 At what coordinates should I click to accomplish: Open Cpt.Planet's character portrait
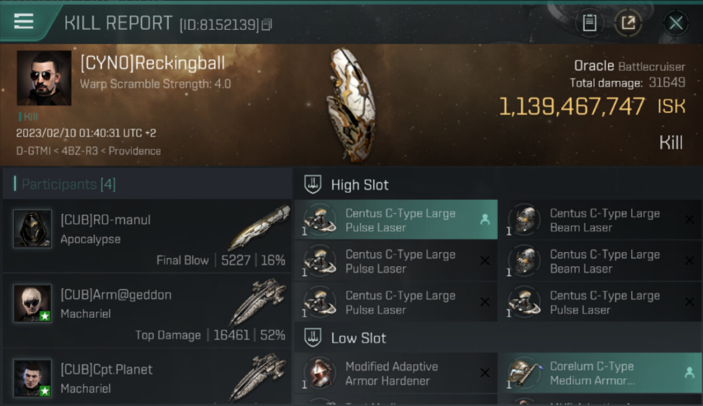coord(32,378)
